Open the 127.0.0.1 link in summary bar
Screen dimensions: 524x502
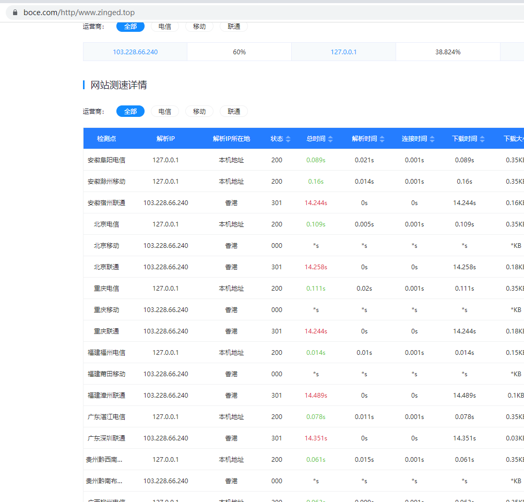click(x=343, y=52)
